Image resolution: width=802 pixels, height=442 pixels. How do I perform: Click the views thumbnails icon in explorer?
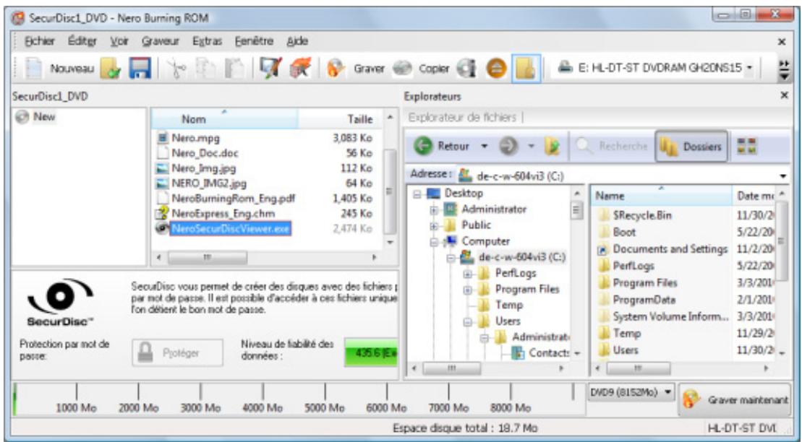coord(747,147)
